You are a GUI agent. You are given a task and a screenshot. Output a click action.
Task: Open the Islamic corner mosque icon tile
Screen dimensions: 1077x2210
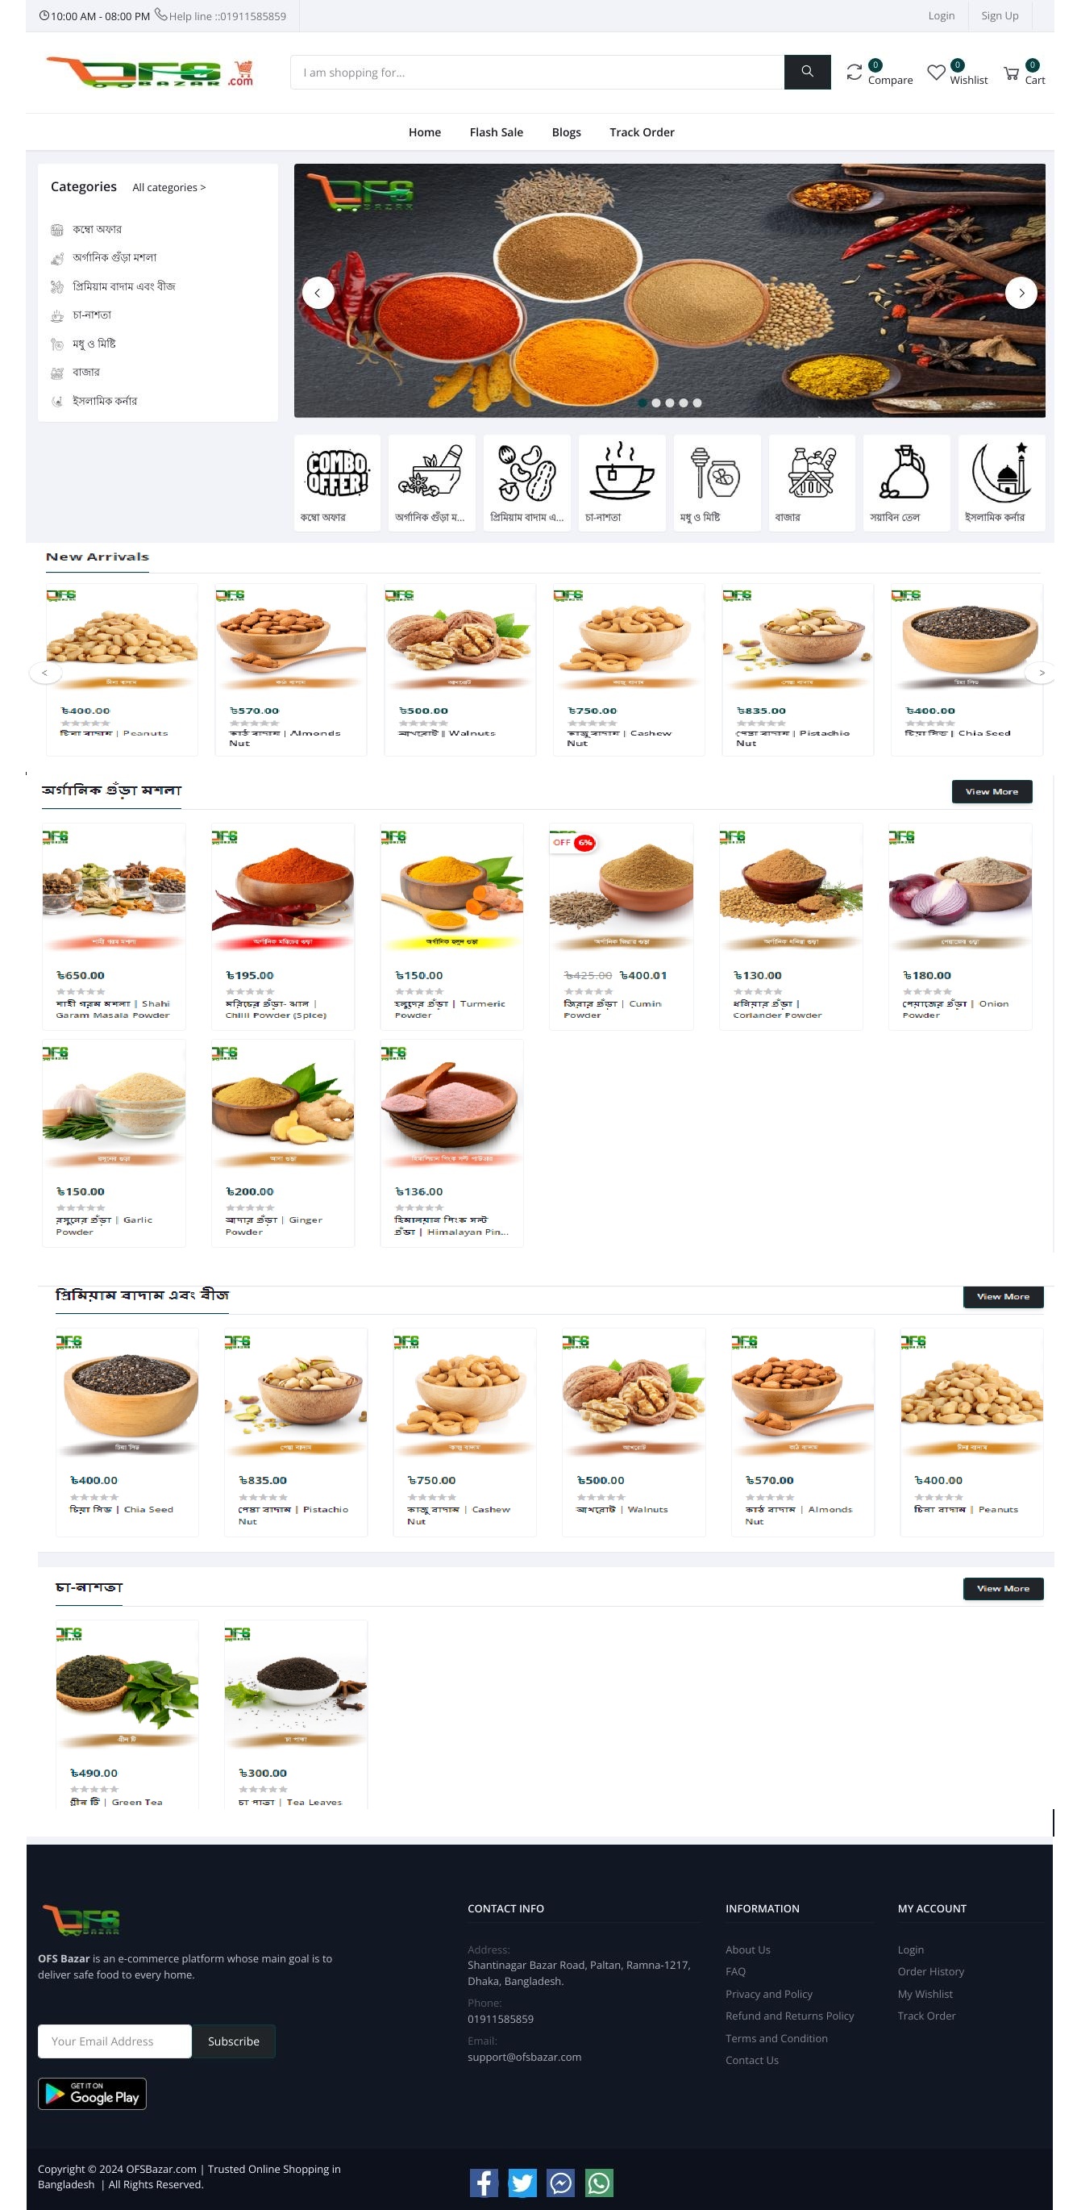click(1000, 482)
